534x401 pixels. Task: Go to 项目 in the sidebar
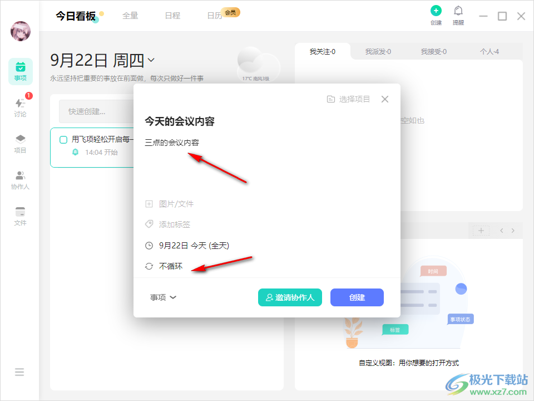(x=20, y=144)
